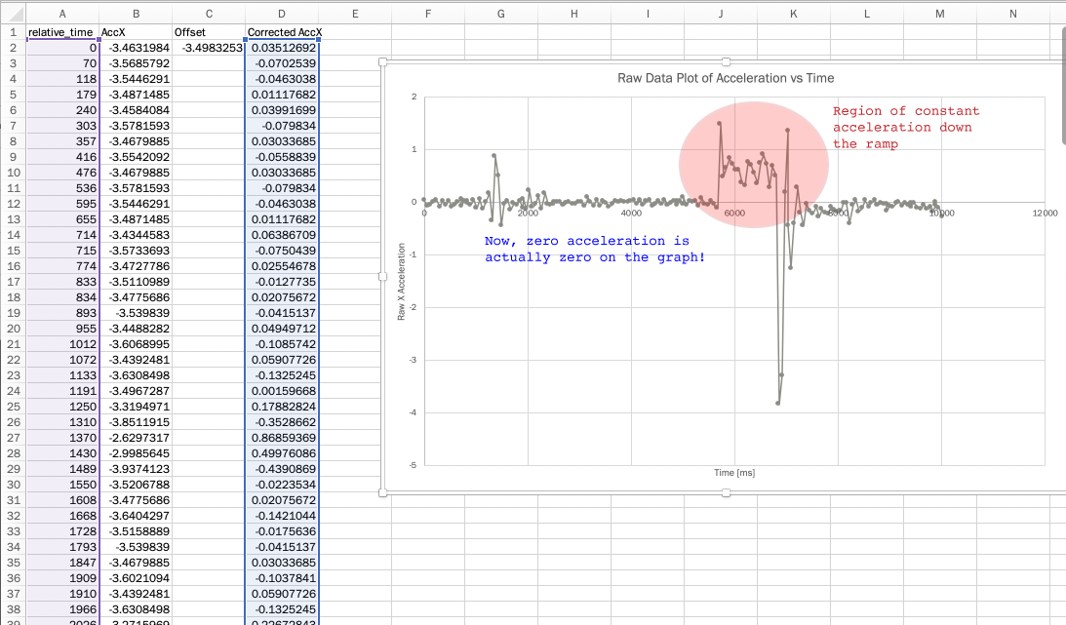Grab the chart's bottom-left corner handle
This screenshot has width=1066, height=625.
382,492
